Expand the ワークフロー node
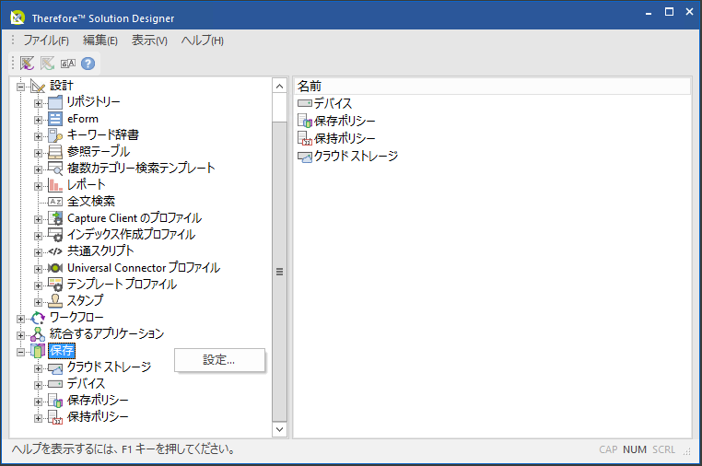 [20, 319]
